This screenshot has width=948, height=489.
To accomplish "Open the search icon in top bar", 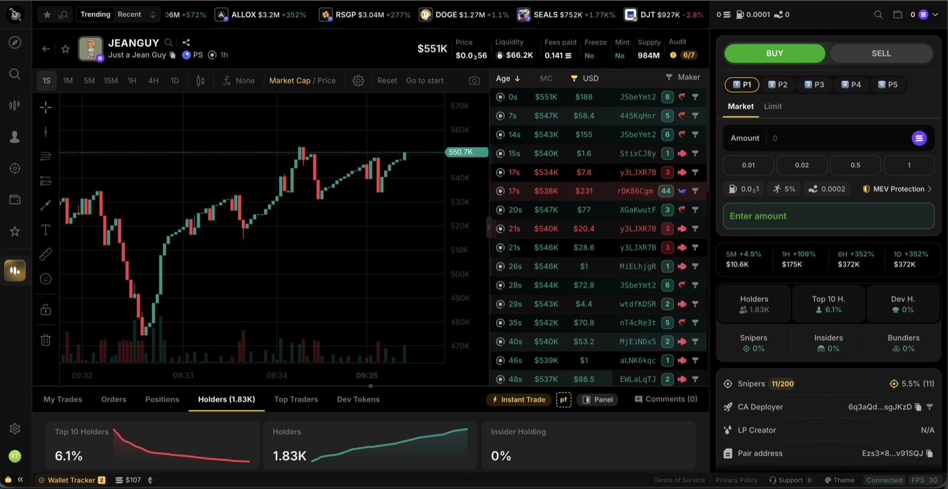I will 878,15.
